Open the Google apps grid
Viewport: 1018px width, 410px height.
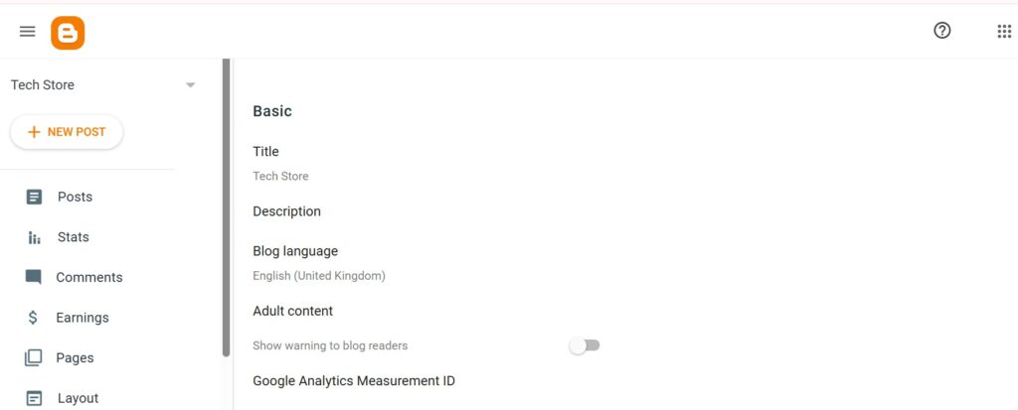[1004, 32]
